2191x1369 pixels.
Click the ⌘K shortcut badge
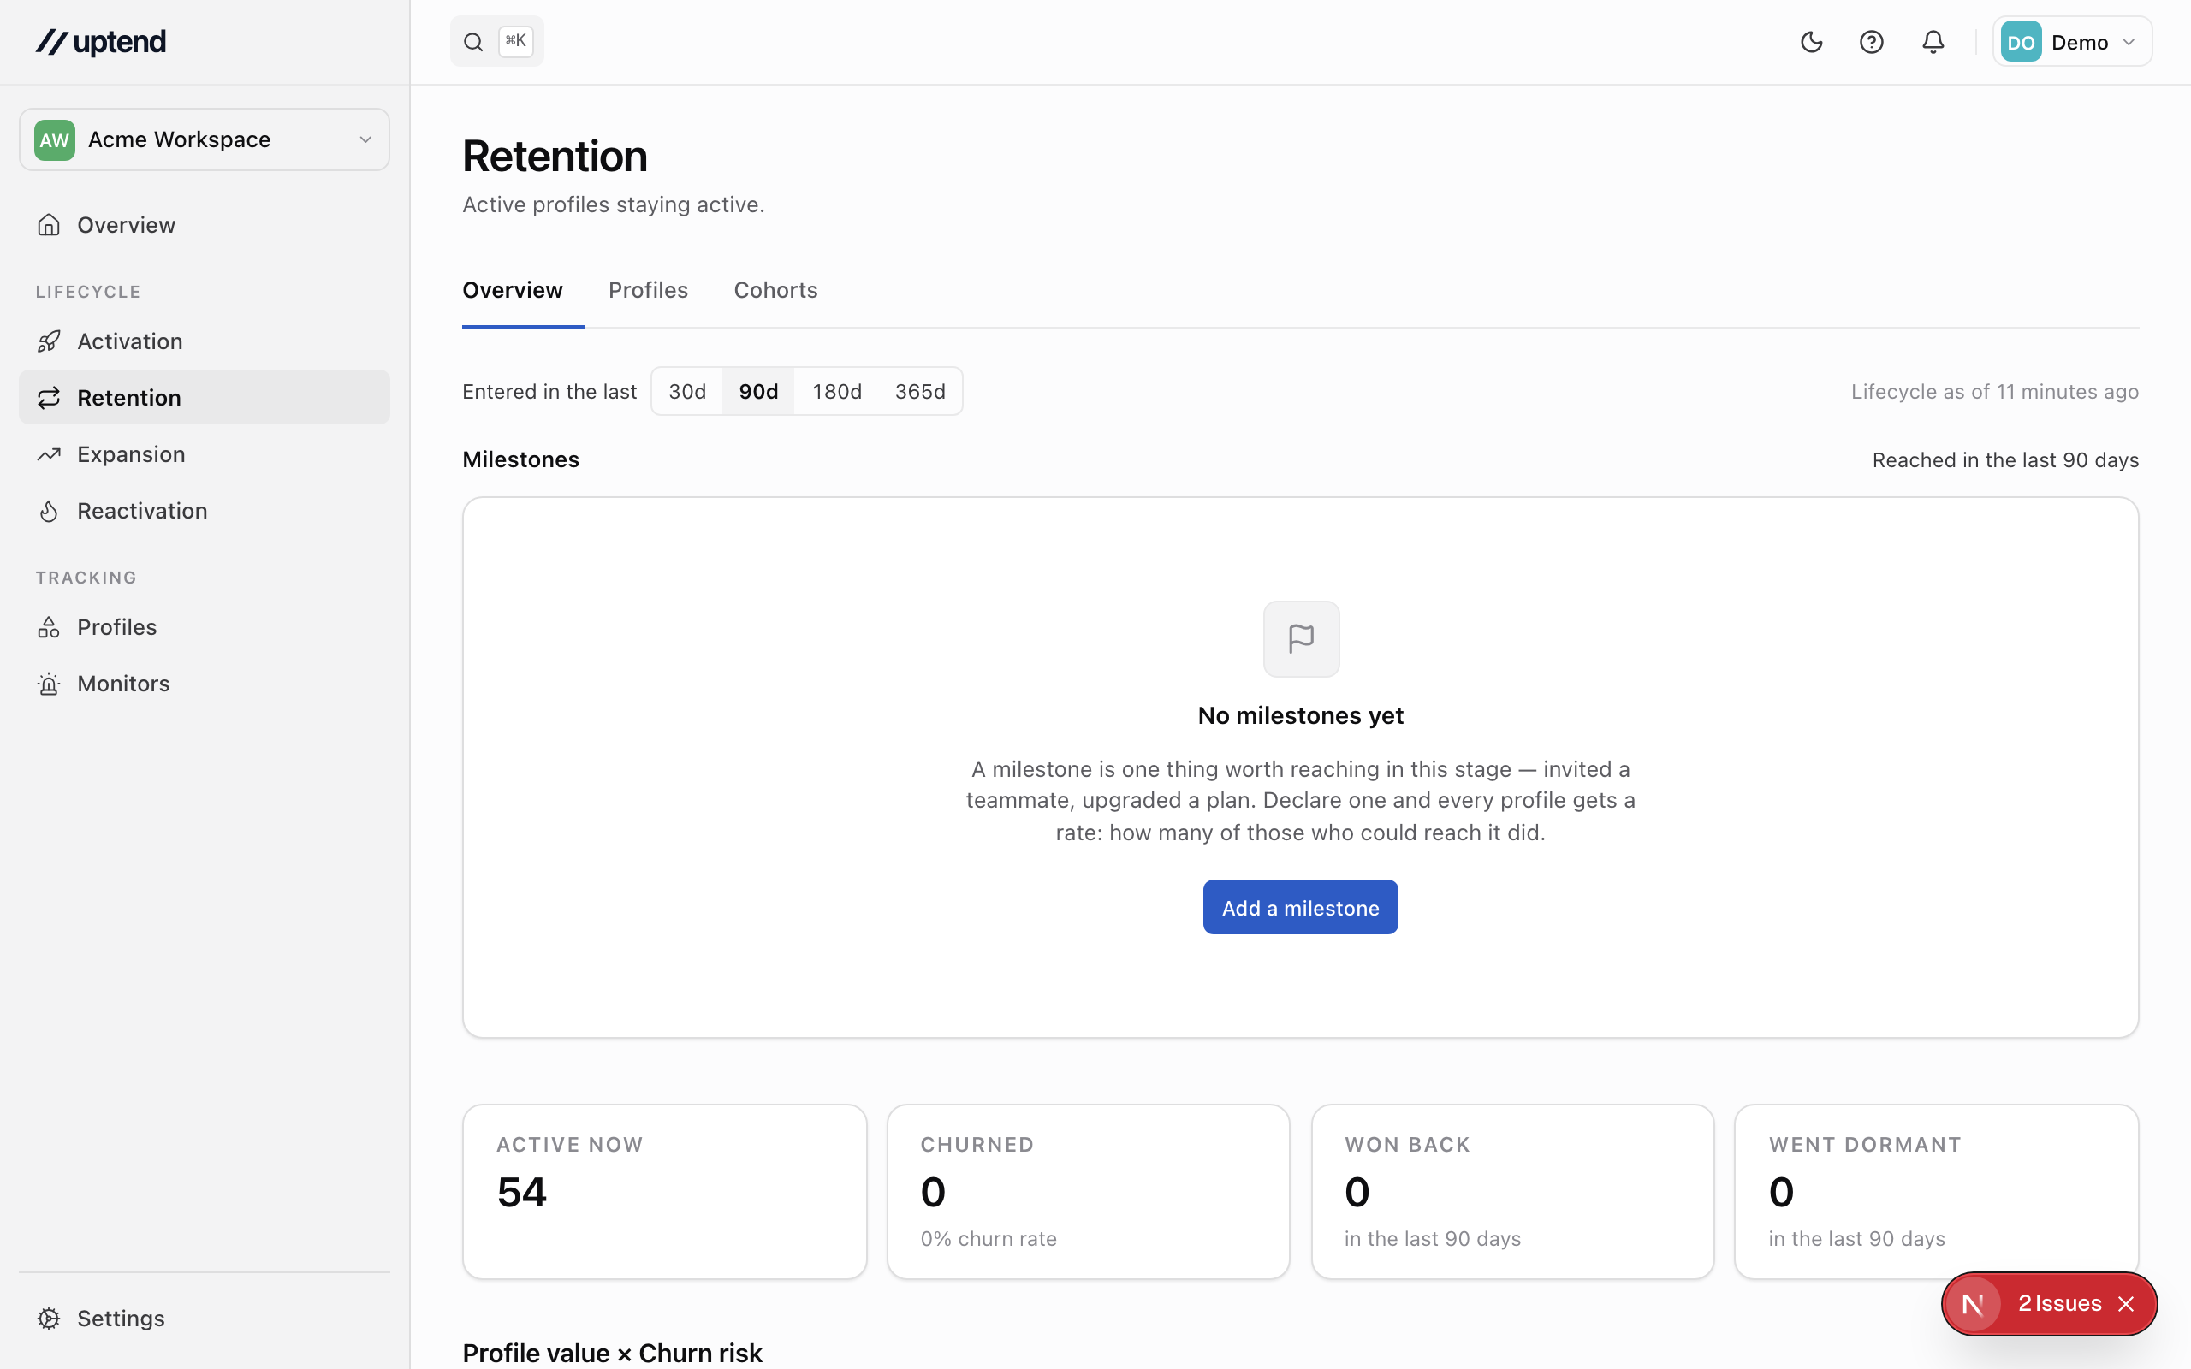pyautogui.click(x=516, y=41)
